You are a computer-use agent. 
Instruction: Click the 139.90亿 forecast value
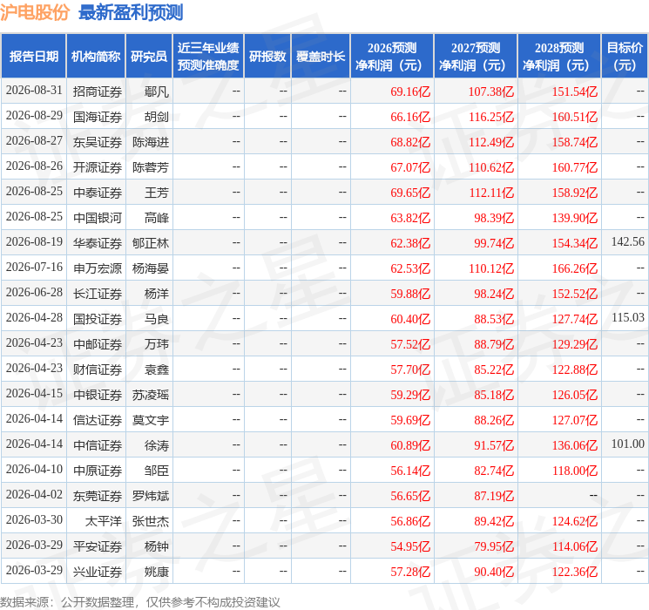click(575, 218)
